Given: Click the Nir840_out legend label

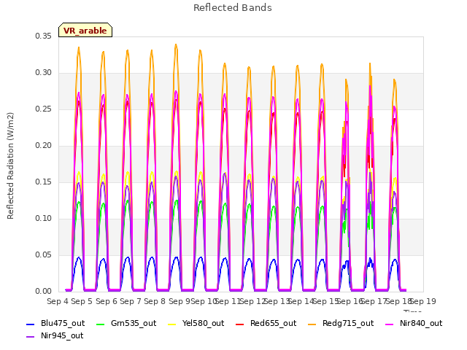Looking at the screenshot, I should pos(421,323).
